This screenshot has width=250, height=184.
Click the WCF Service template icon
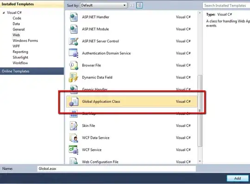pos(74,150)
